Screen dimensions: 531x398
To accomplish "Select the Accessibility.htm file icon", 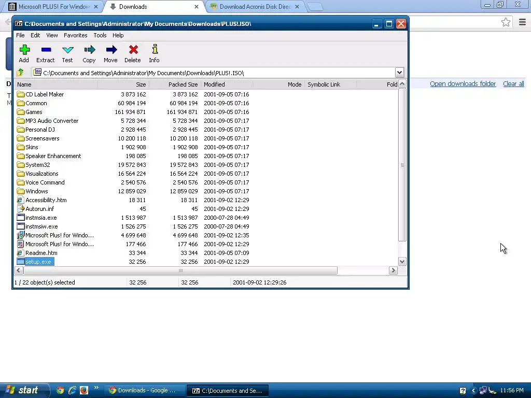I will tap(20, 200).
